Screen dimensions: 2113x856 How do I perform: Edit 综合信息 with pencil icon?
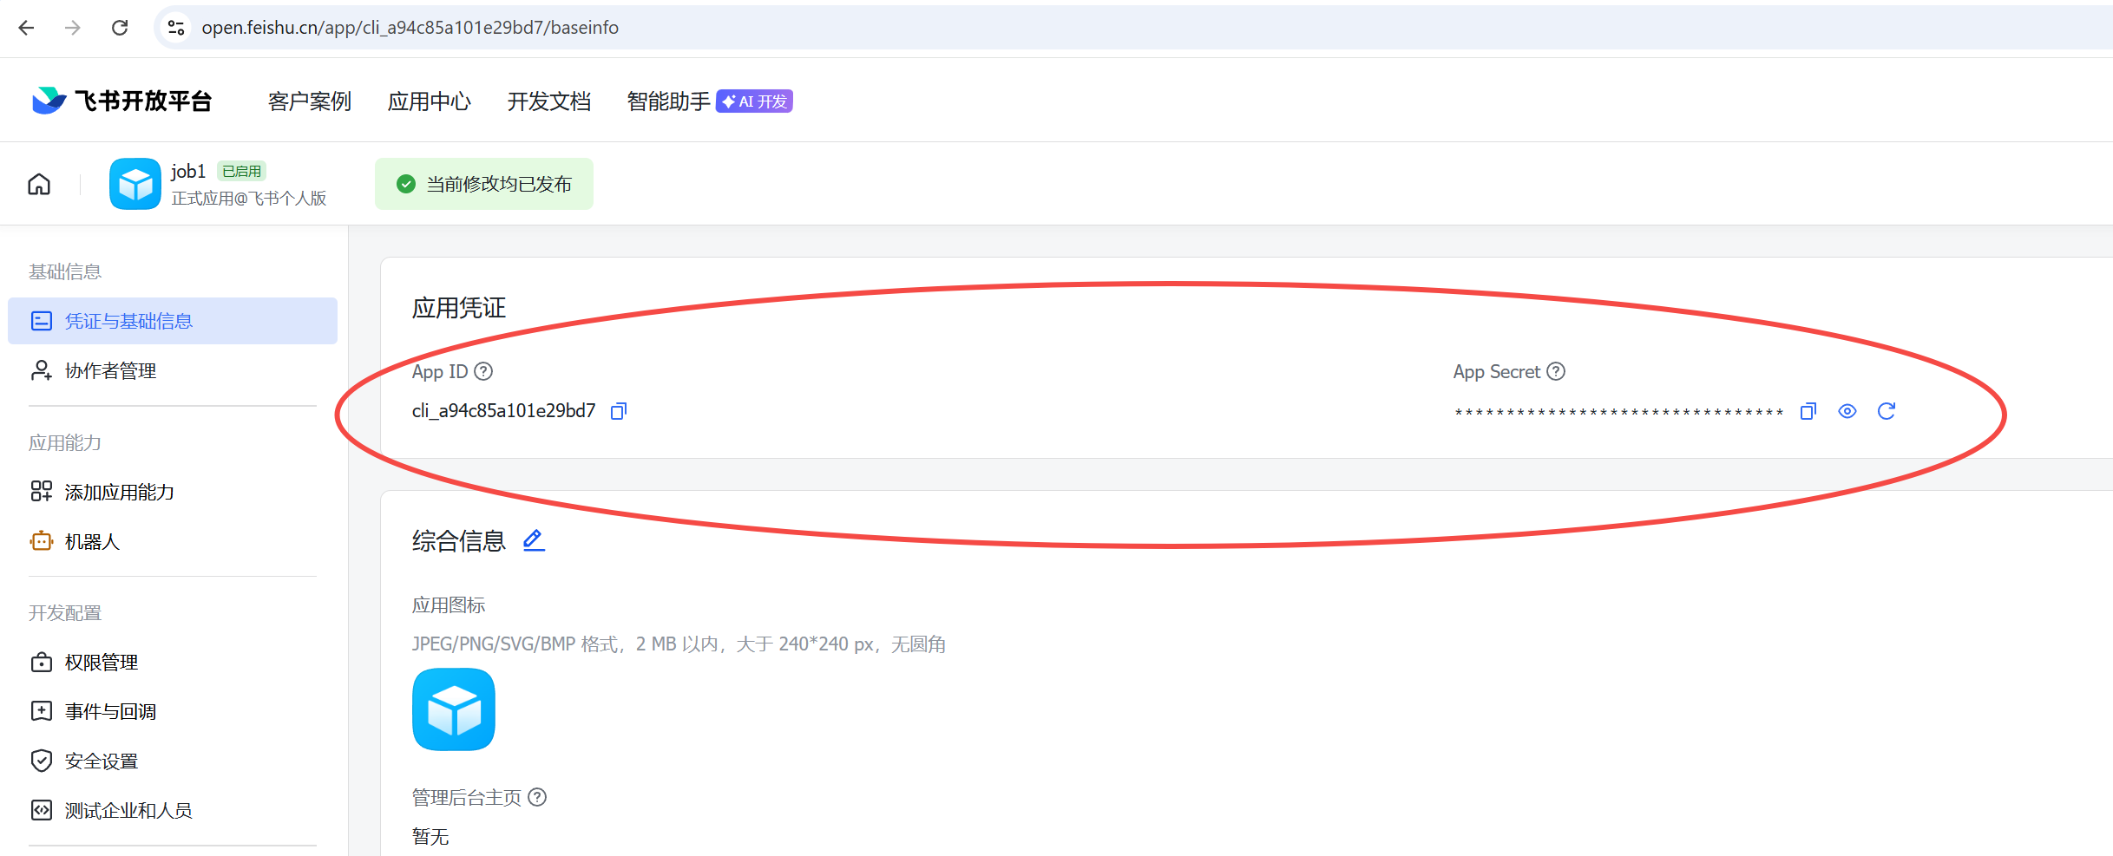tap(534, 540)
